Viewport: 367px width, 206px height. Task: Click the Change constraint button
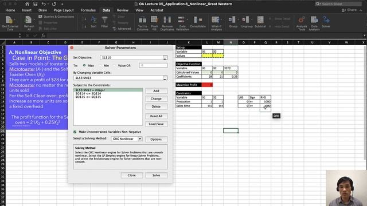156,99
